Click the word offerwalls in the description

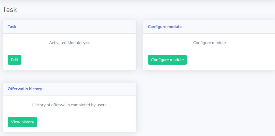click(61, 105)
